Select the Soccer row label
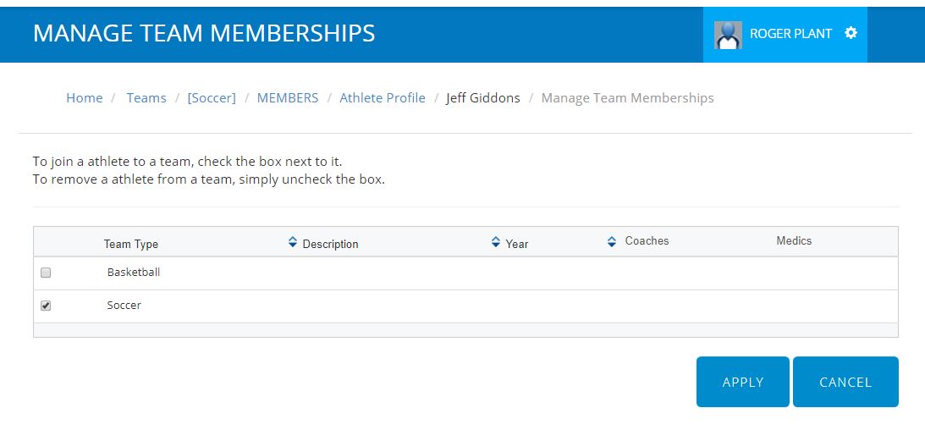Viewport: 925px width, 441px height. (124, 306)
